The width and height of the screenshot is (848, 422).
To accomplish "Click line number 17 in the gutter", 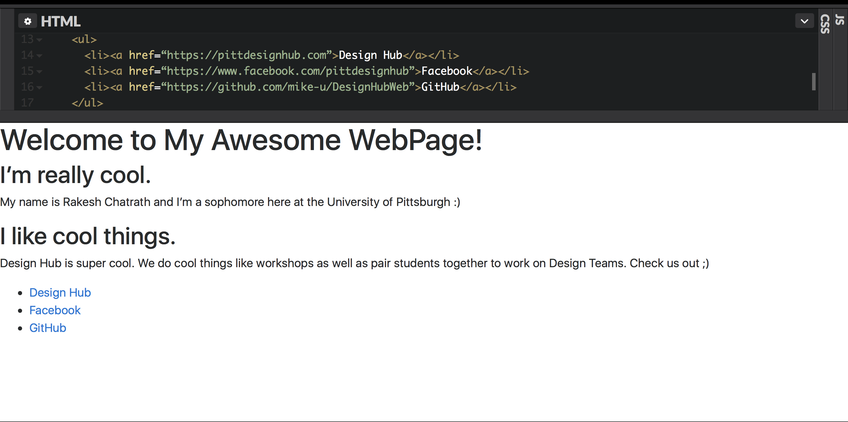I will pyautogui.click(x=27, y=103).
